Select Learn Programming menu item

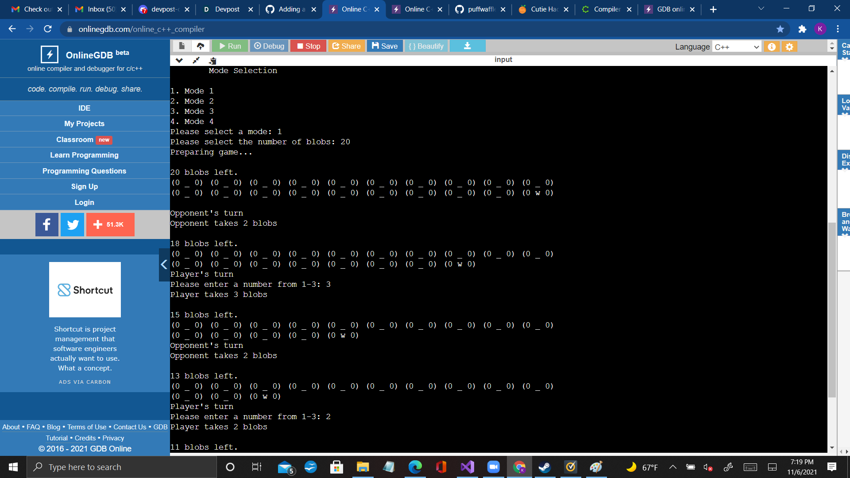pos(84,155)
